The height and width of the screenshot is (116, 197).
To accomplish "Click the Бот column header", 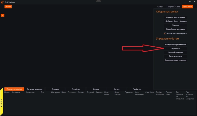I will click(x=42, y=92).
